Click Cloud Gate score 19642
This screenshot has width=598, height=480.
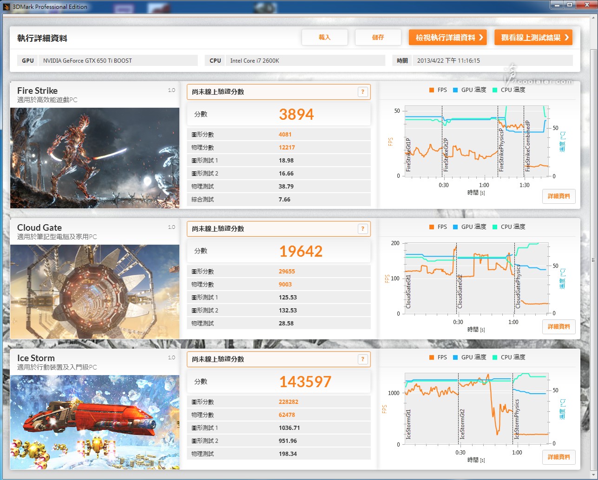coord(301,251)
